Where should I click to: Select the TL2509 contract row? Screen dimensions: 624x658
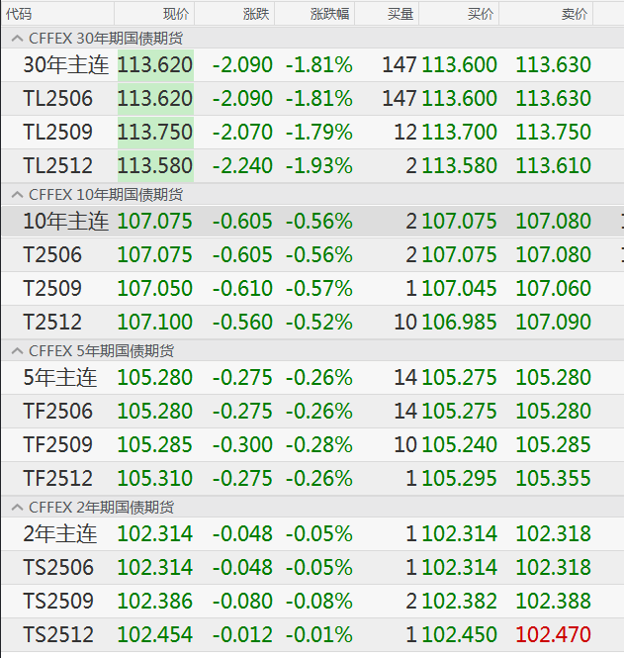[57, 133]
